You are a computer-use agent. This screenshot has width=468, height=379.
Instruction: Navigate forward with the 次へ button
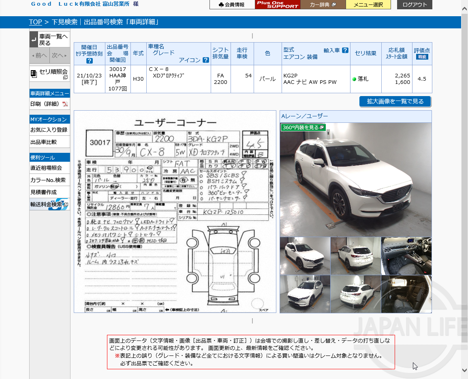point(59,56)
